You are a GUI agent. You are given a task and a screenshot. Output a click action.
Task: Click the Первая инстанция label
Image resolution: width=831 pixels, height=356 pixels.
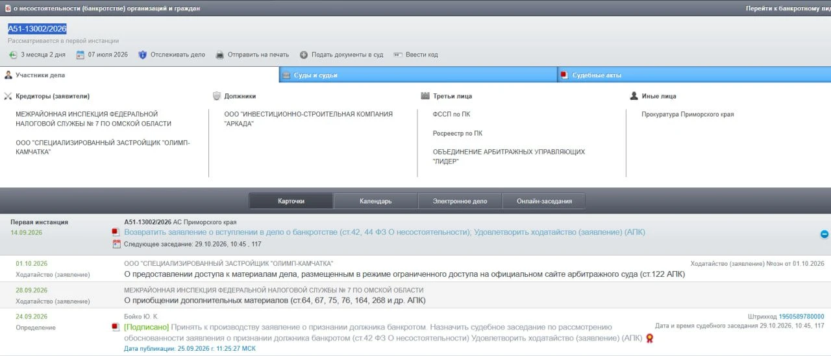(39, 222)
